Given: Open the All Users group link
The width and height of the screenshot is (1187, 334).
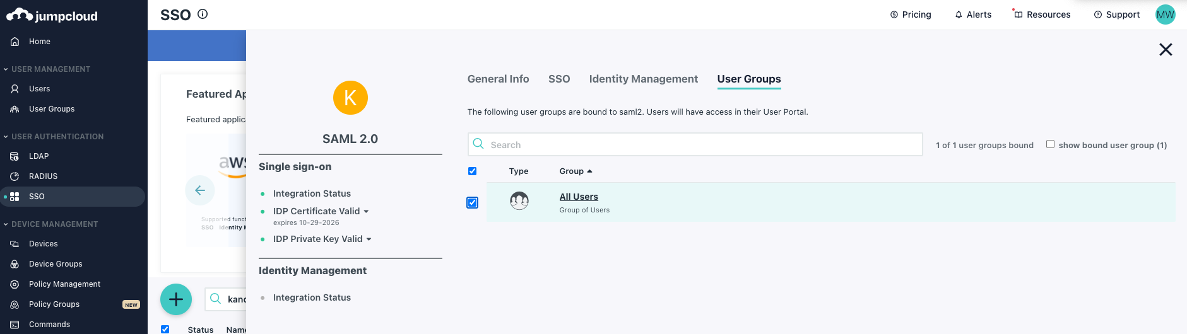Looking at the screenshot, I should point(579,197).
